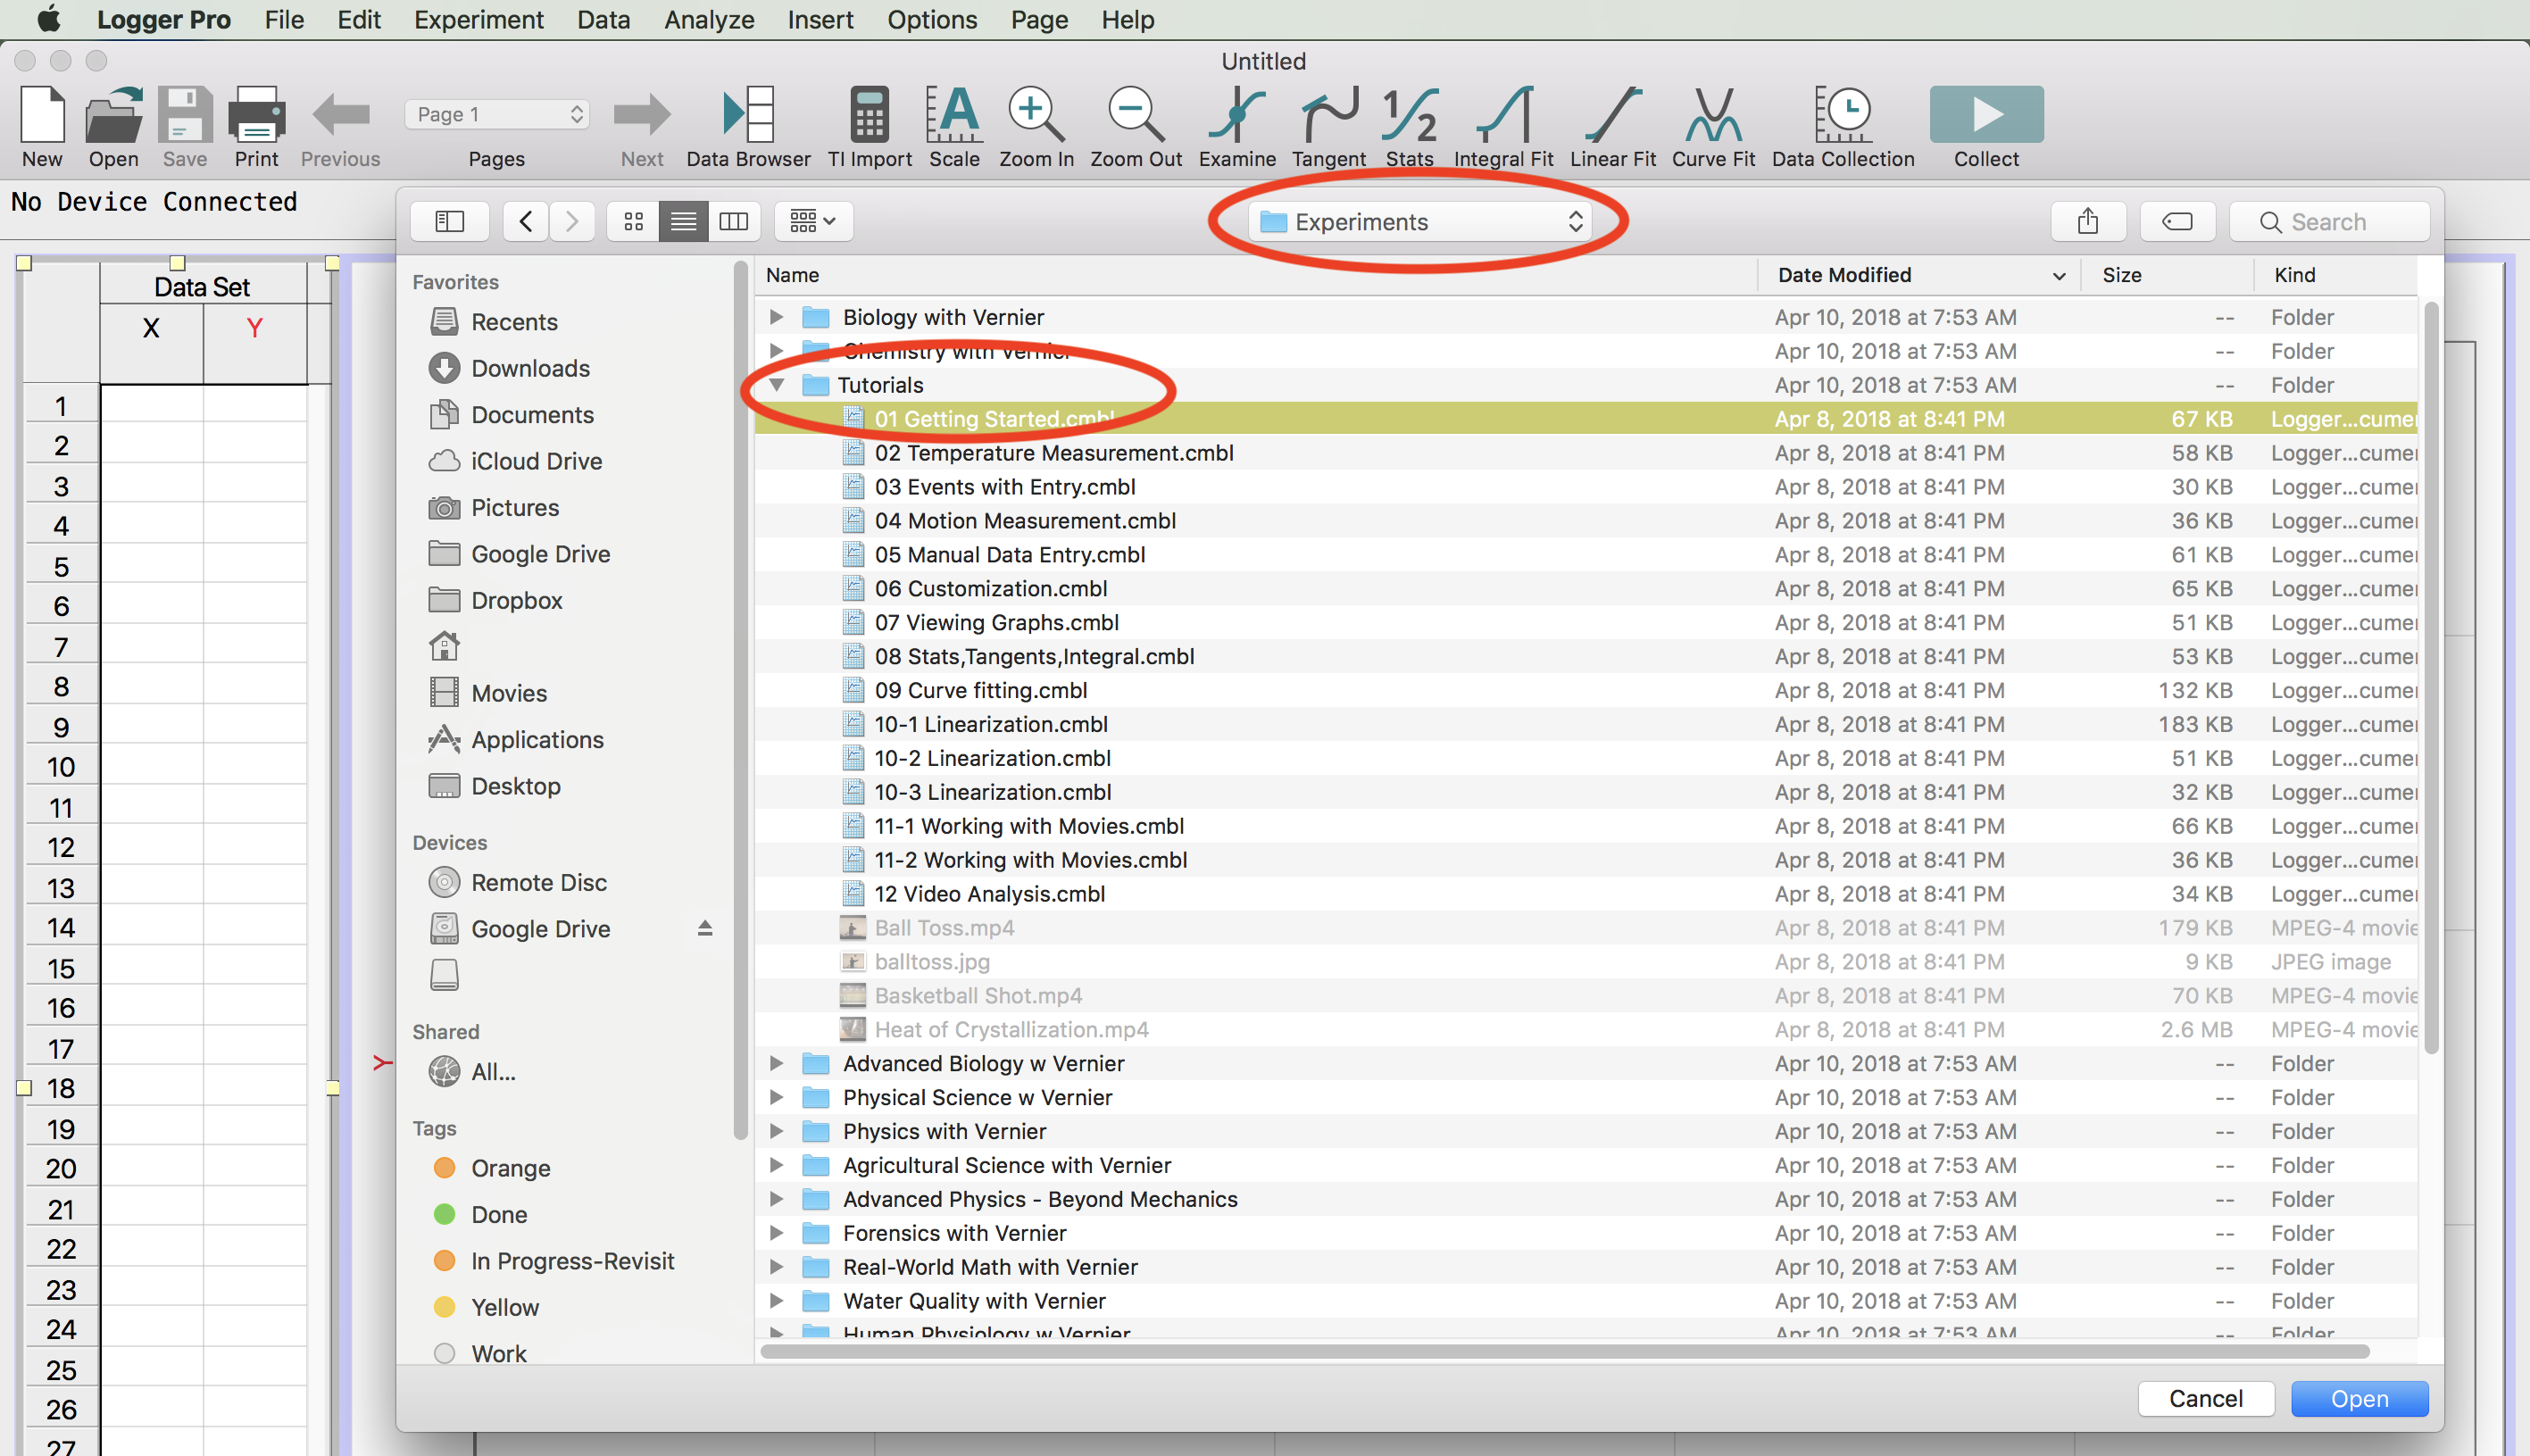Open the Experiments location popup

pos(1419,222)
